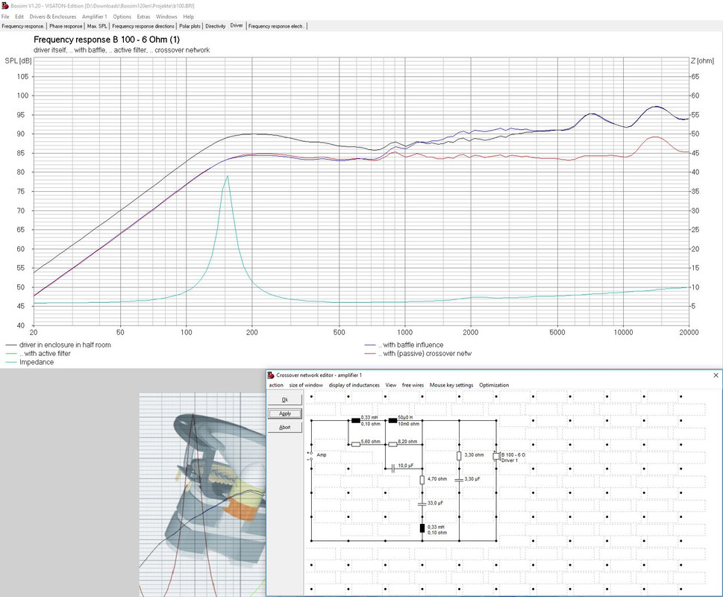Click '.. with active filter' legend entry

(x=38, y=354)
